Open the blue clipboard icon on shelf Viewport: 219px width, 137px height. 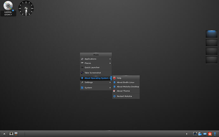click(x=200, y=134)
